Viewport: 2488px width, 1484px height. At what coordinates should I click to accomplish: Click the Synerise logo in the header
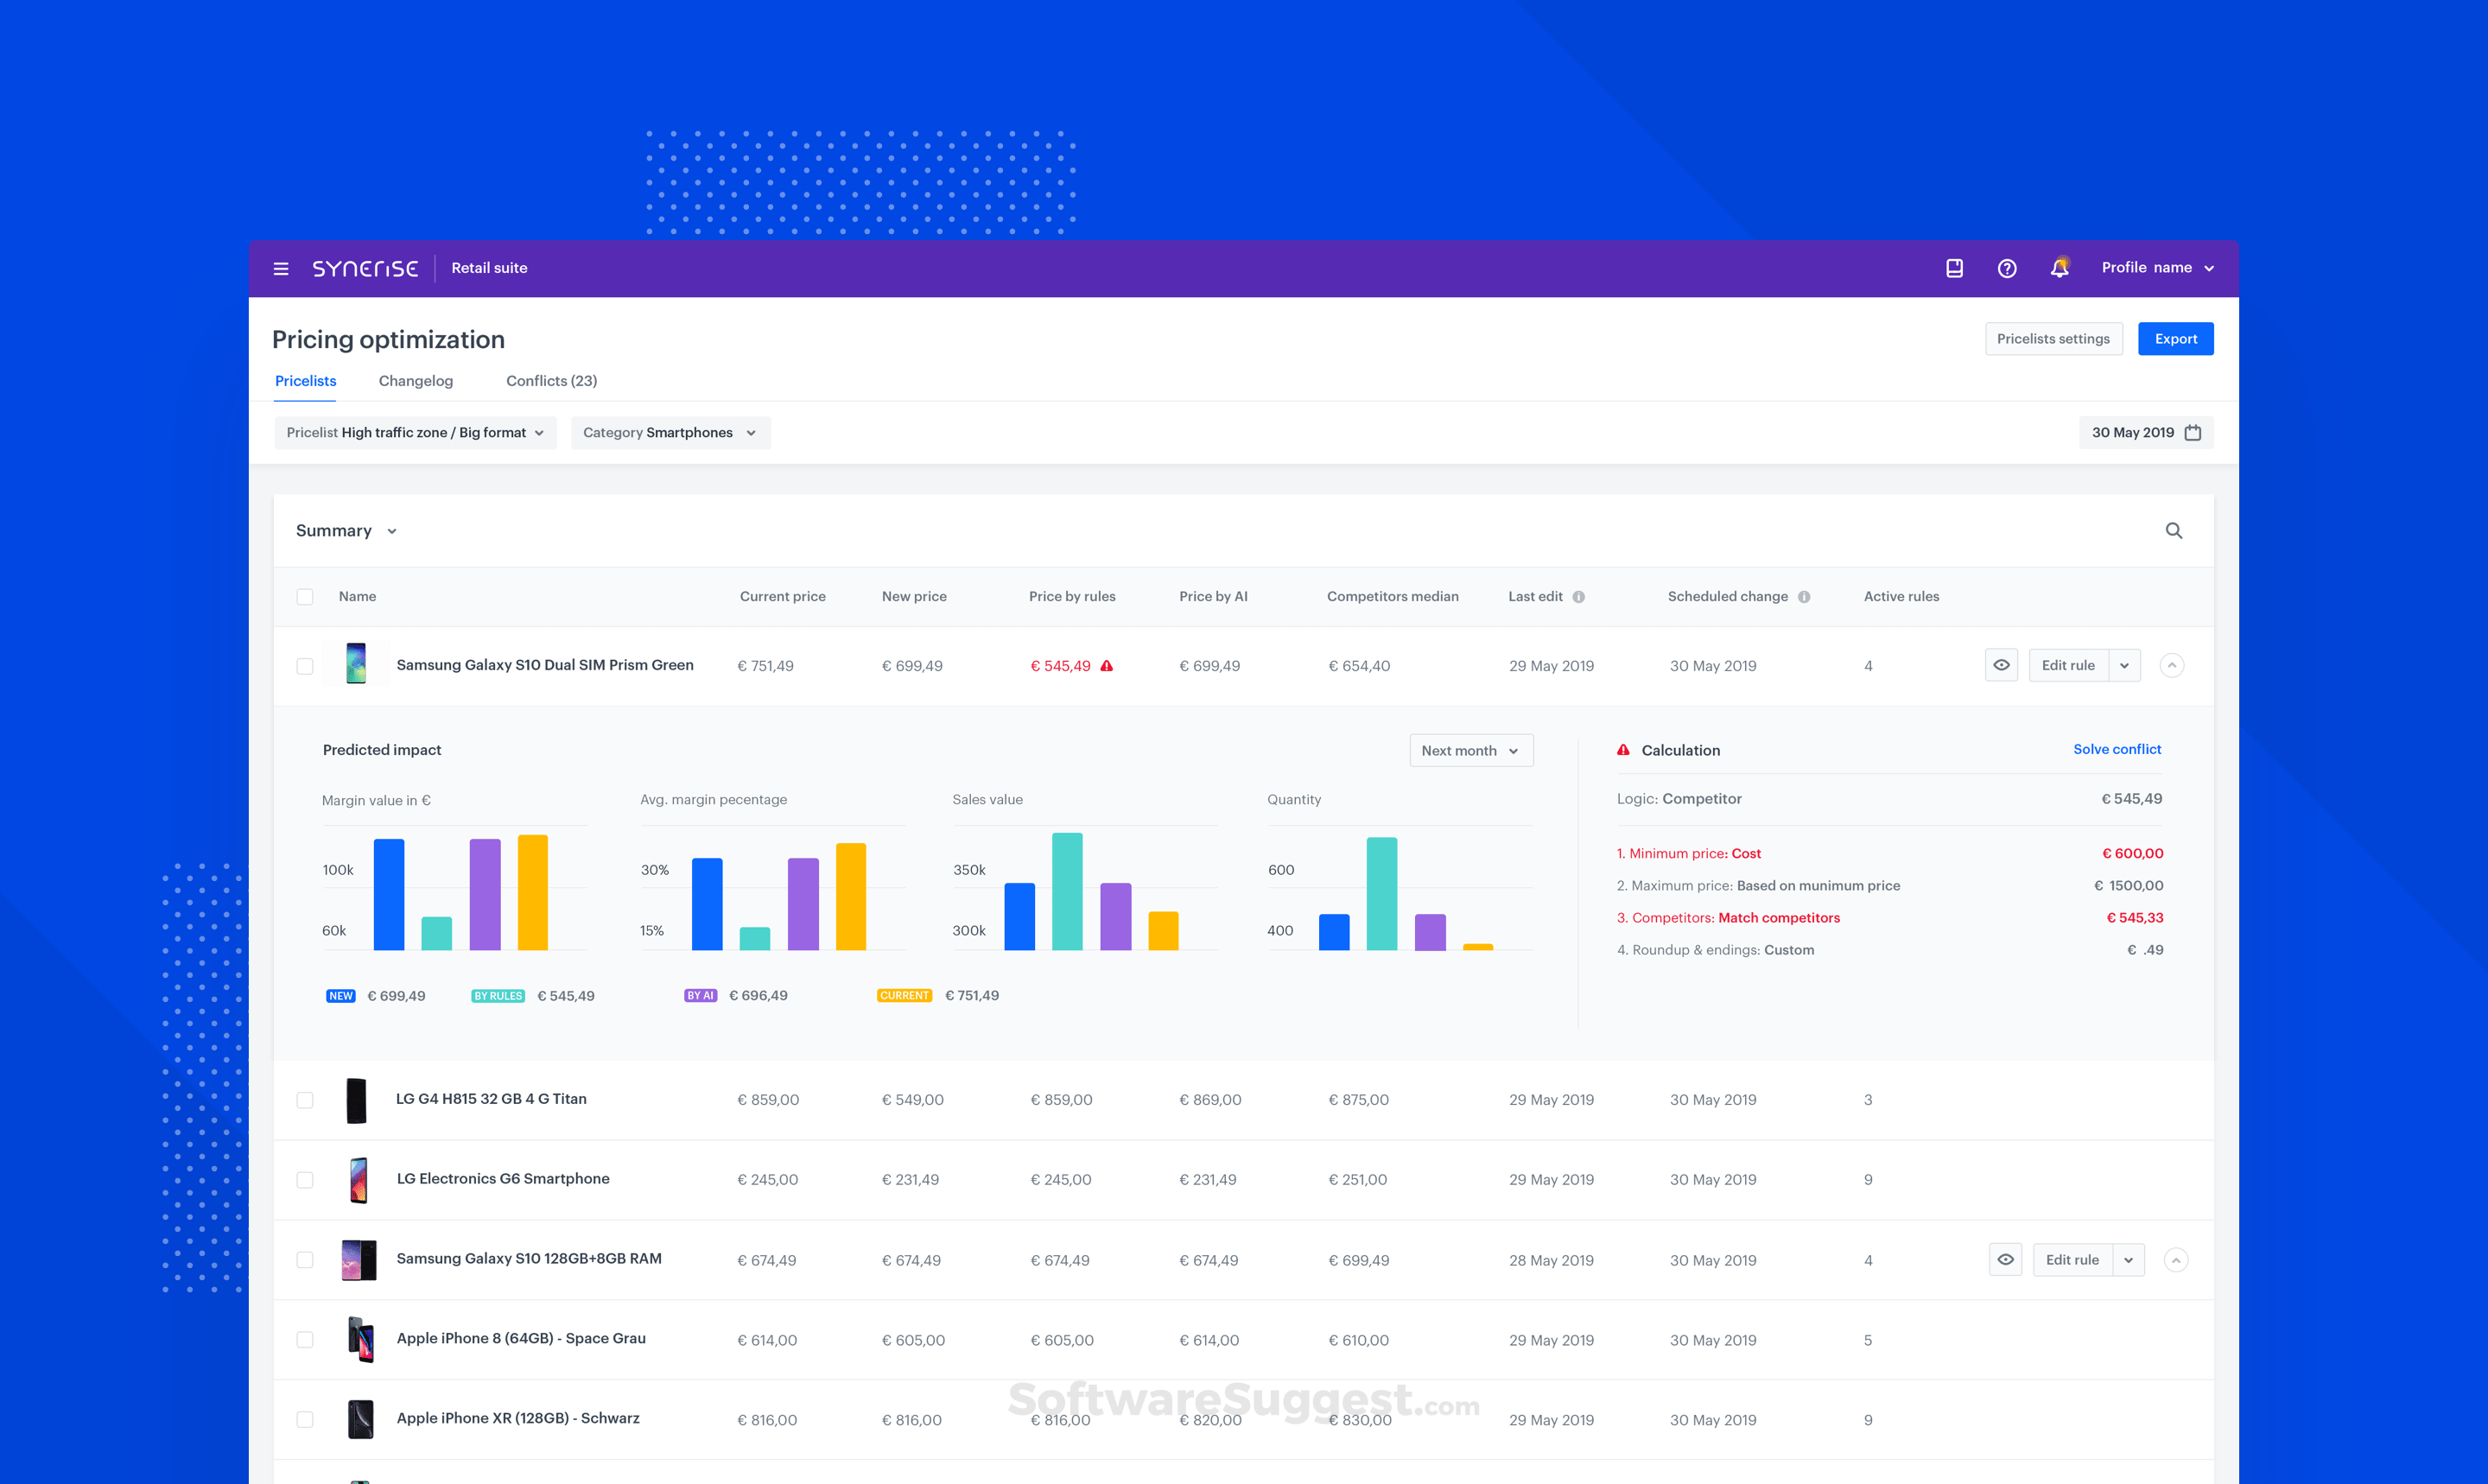pyautogui.click(x=366, y=268)
